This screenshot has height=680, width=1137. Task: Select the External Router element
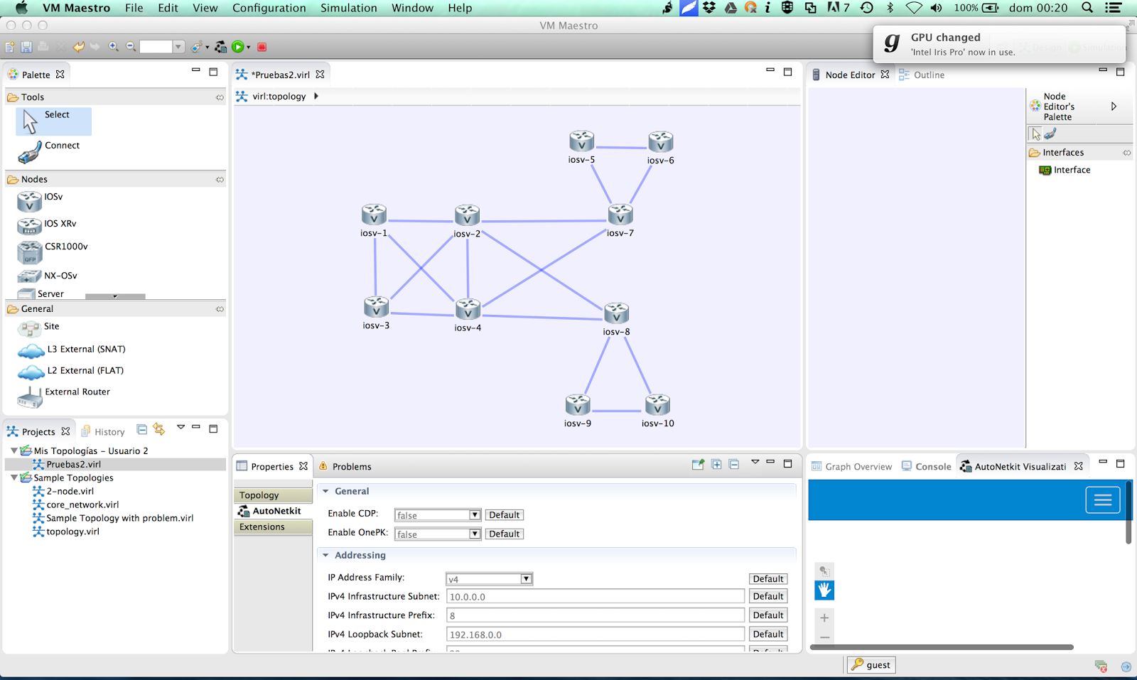click(77, 392)
